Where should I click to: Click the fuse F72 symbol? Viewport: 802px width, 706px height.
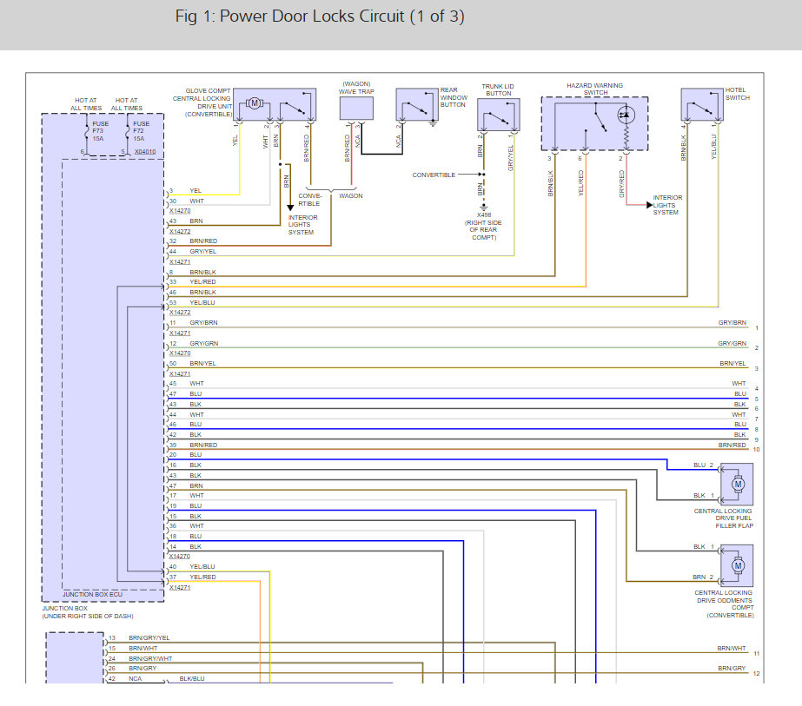click(128, 131)
